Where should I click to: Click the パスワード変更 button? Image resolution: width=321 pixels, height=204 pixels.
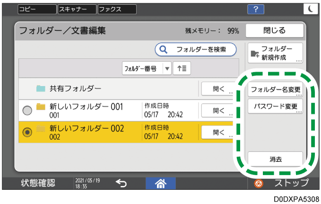coord(275,106)
